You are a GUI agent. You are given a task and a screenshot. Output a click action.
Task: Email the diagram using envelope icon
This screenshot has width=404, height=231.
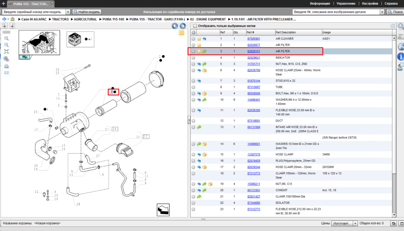tap(6, 73)
